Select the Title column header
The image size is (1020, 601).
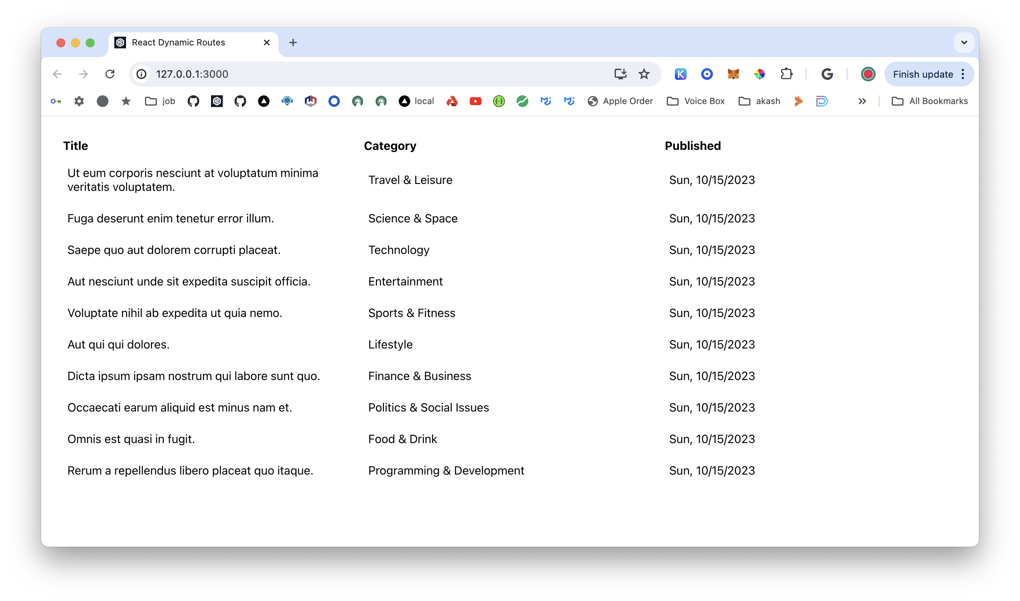pyautogui.click(x=75, y=145)
